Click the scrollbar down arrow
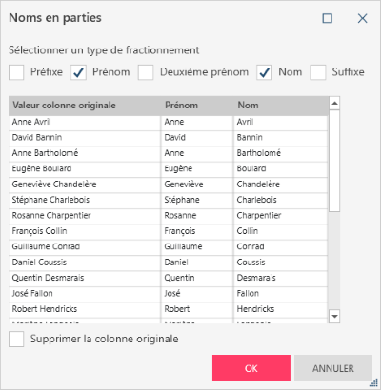Viewport: 381px width, 390px height. (x=334, y=316)
